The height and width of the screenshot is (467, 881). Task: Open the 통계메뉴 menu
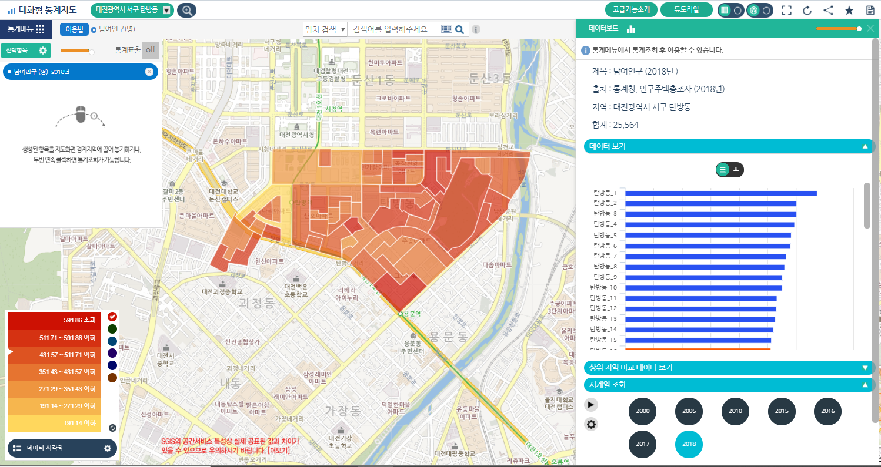pyautogui.click(x=26, y=29)
